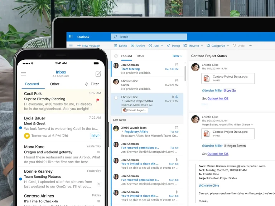Click the Delete toolbar button
The width and height of the screenshot is (275, 206).
(121, 46)
